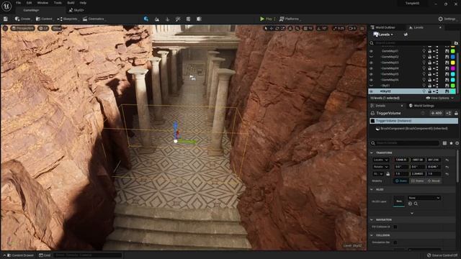This screenshot has width=461, height=259.
Task: Switch to the World Settings tab
Action: coord(421,106)
